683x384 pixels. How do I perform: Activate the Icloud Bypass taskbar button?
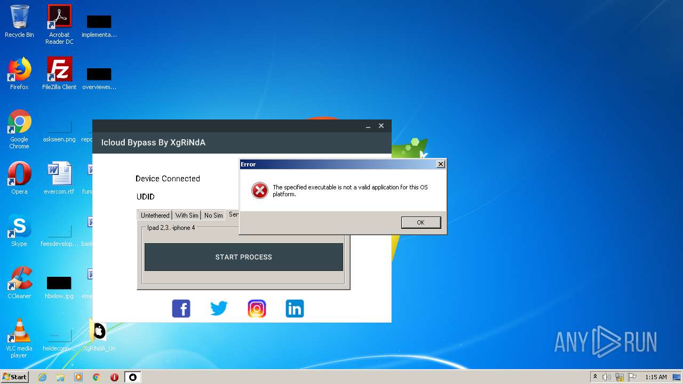click(133, 377)
